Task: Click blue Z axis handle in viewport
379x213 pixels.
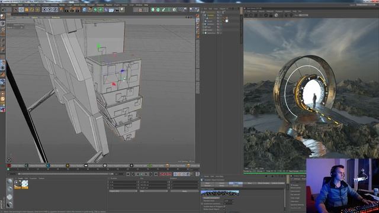Action: click(123, 71)
